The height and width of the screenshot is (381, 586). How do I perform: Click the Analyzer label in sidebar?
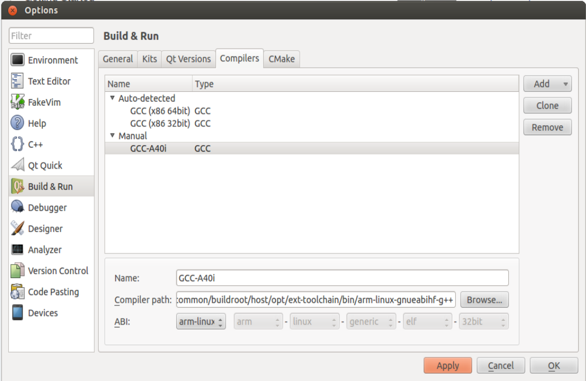click(x=45, y=250)
